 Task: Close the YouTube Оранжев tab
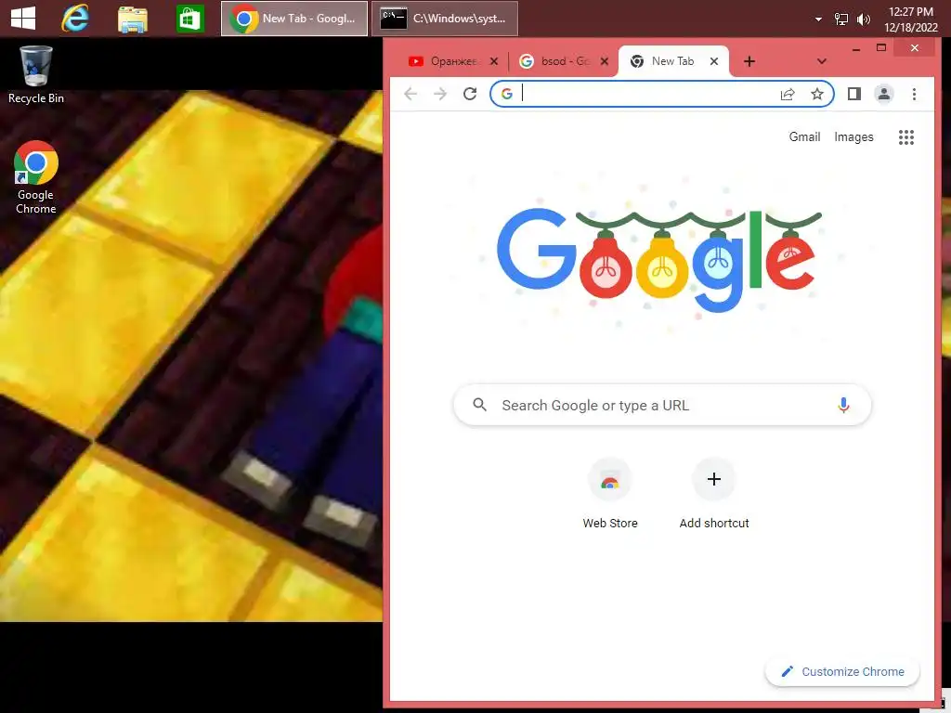[x=494, y=61]
